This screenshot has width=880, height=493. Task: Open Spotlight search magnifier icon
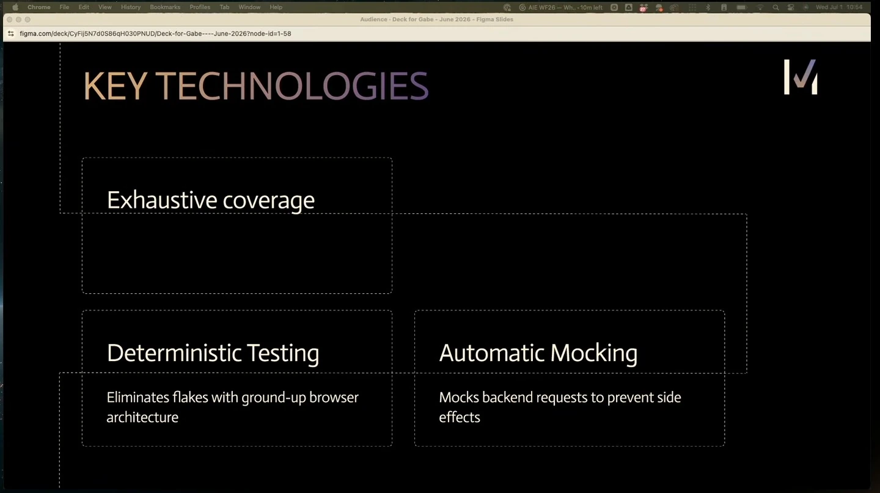click(x=776, y=7)
